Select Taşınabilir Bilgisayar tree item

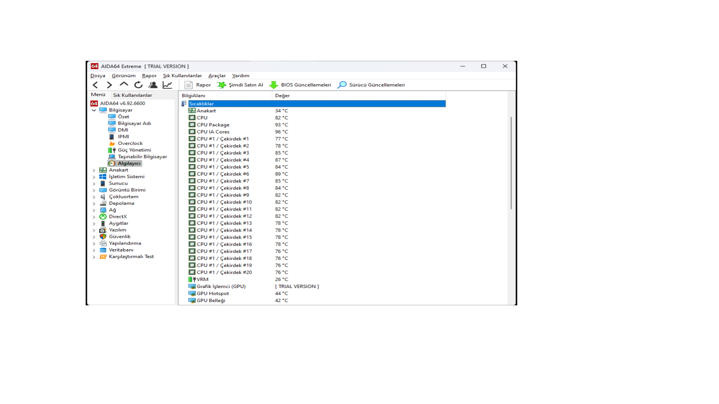[x=138, y=157]
